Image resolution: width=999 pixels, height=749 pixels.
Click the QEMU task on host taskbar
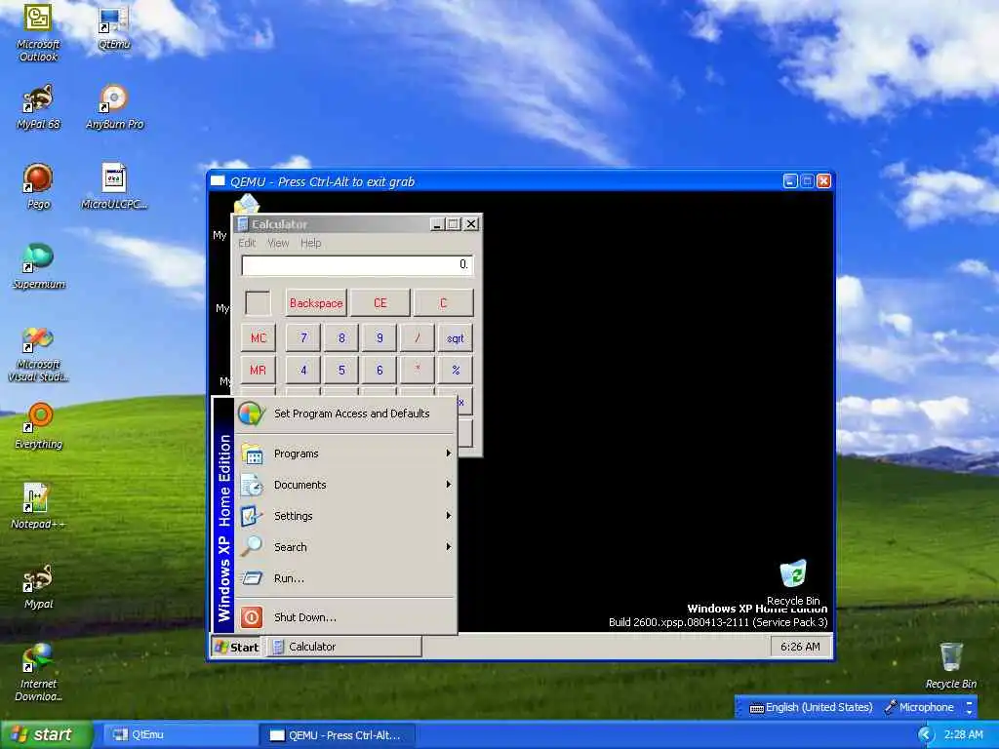pos(337,735)
